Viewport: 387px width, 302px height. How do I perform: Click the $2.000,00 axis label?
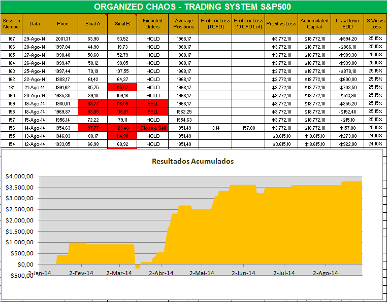tap(19, 220)
